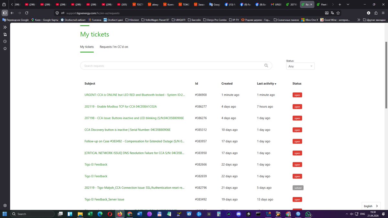Image resolution: width=388 pixels, height=218 pixels.
Task: Open ticket 202119 - Enable Modbus TCP
Action: 121,107
